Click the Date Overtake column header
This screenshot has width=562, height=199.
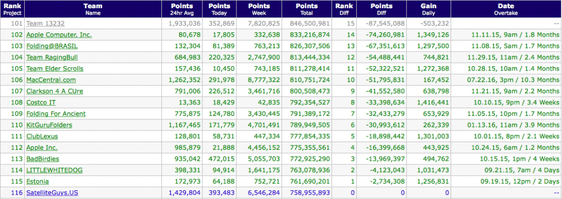[x=506, y=9]
